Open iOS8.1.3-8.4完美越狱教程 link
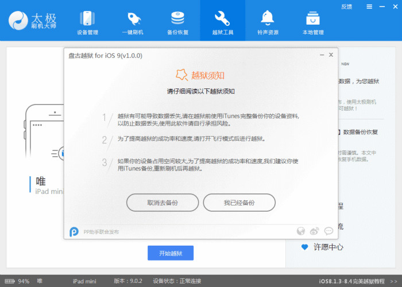402x287 pixels. (351, 281)
